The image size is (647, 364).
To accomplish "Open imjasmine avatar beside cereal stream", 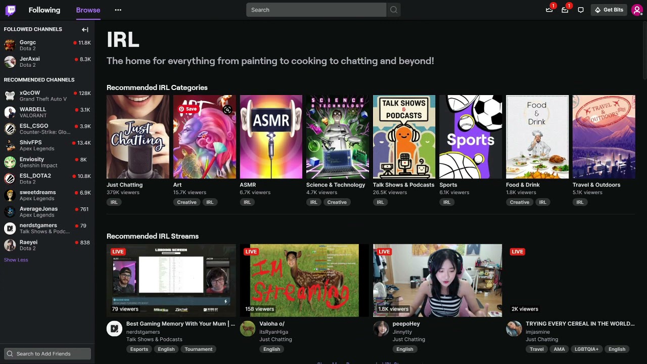I will coord(514,329).
